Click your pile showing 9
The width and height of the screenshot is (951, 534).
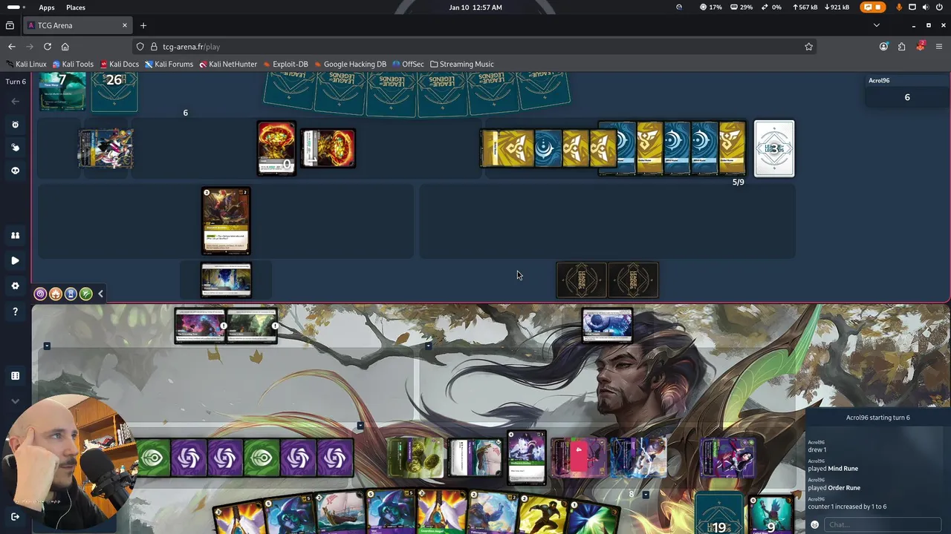click(x=770, y=513)
